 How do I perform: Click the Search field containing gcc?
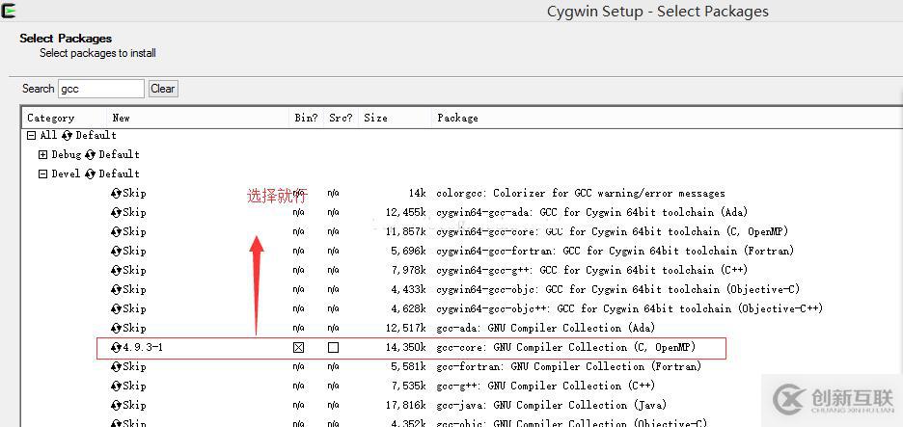click(x=101, y=89)
